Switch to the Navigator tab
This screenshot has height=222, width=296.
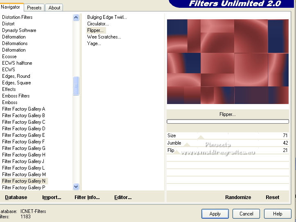pos(11,7)
